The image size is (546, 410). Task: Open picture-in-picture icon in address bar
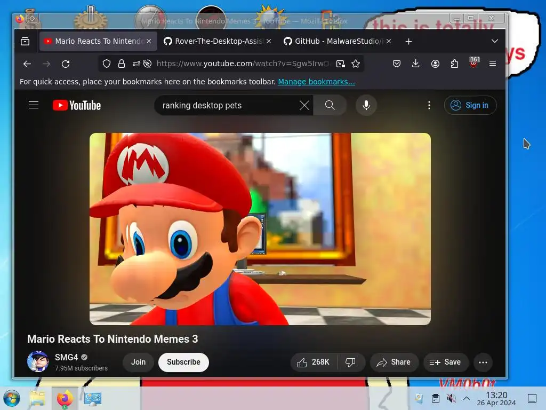(x=341, y=64)
